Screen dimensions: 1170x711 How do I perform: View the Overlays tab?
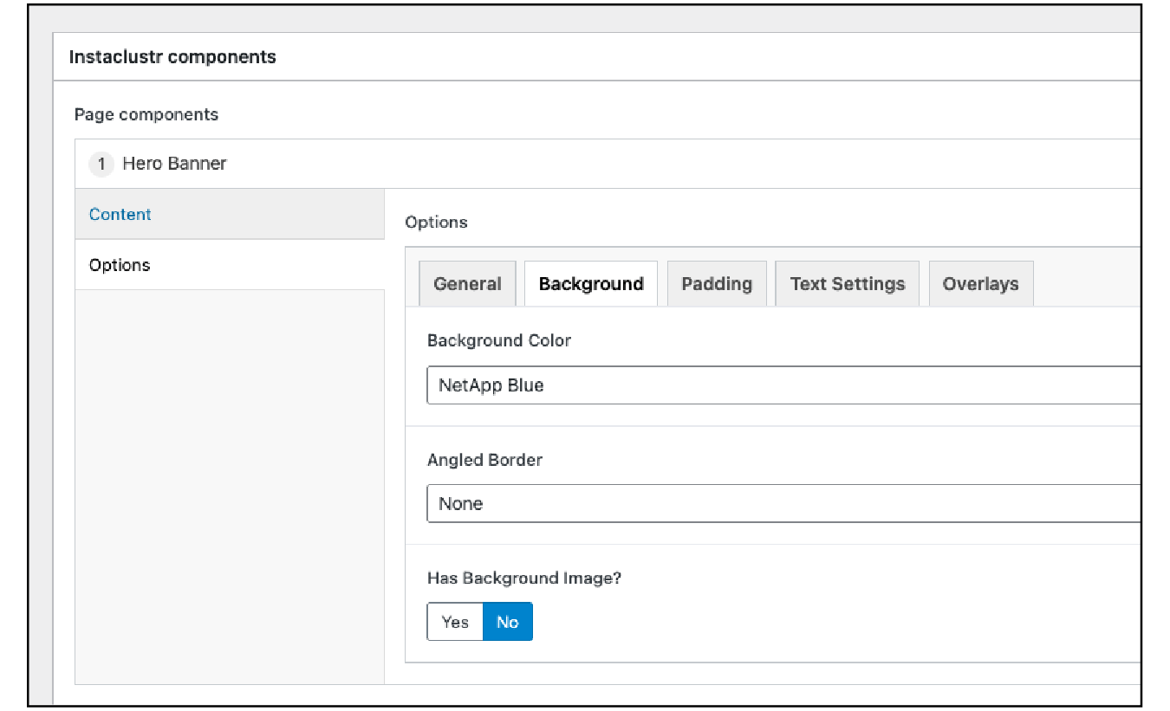pyautogui.click(x=980, y=283)
